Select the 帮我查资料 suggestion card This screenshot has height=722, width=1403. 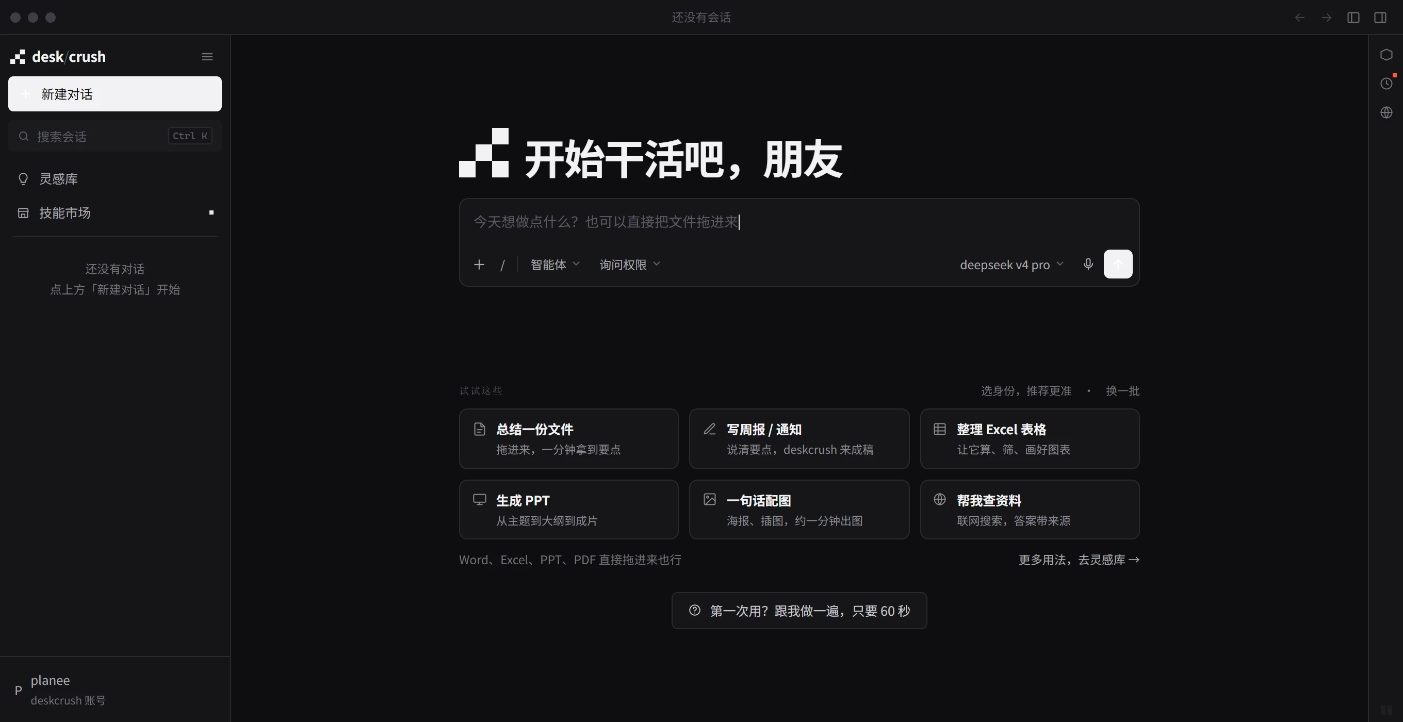pos(1030,510)
